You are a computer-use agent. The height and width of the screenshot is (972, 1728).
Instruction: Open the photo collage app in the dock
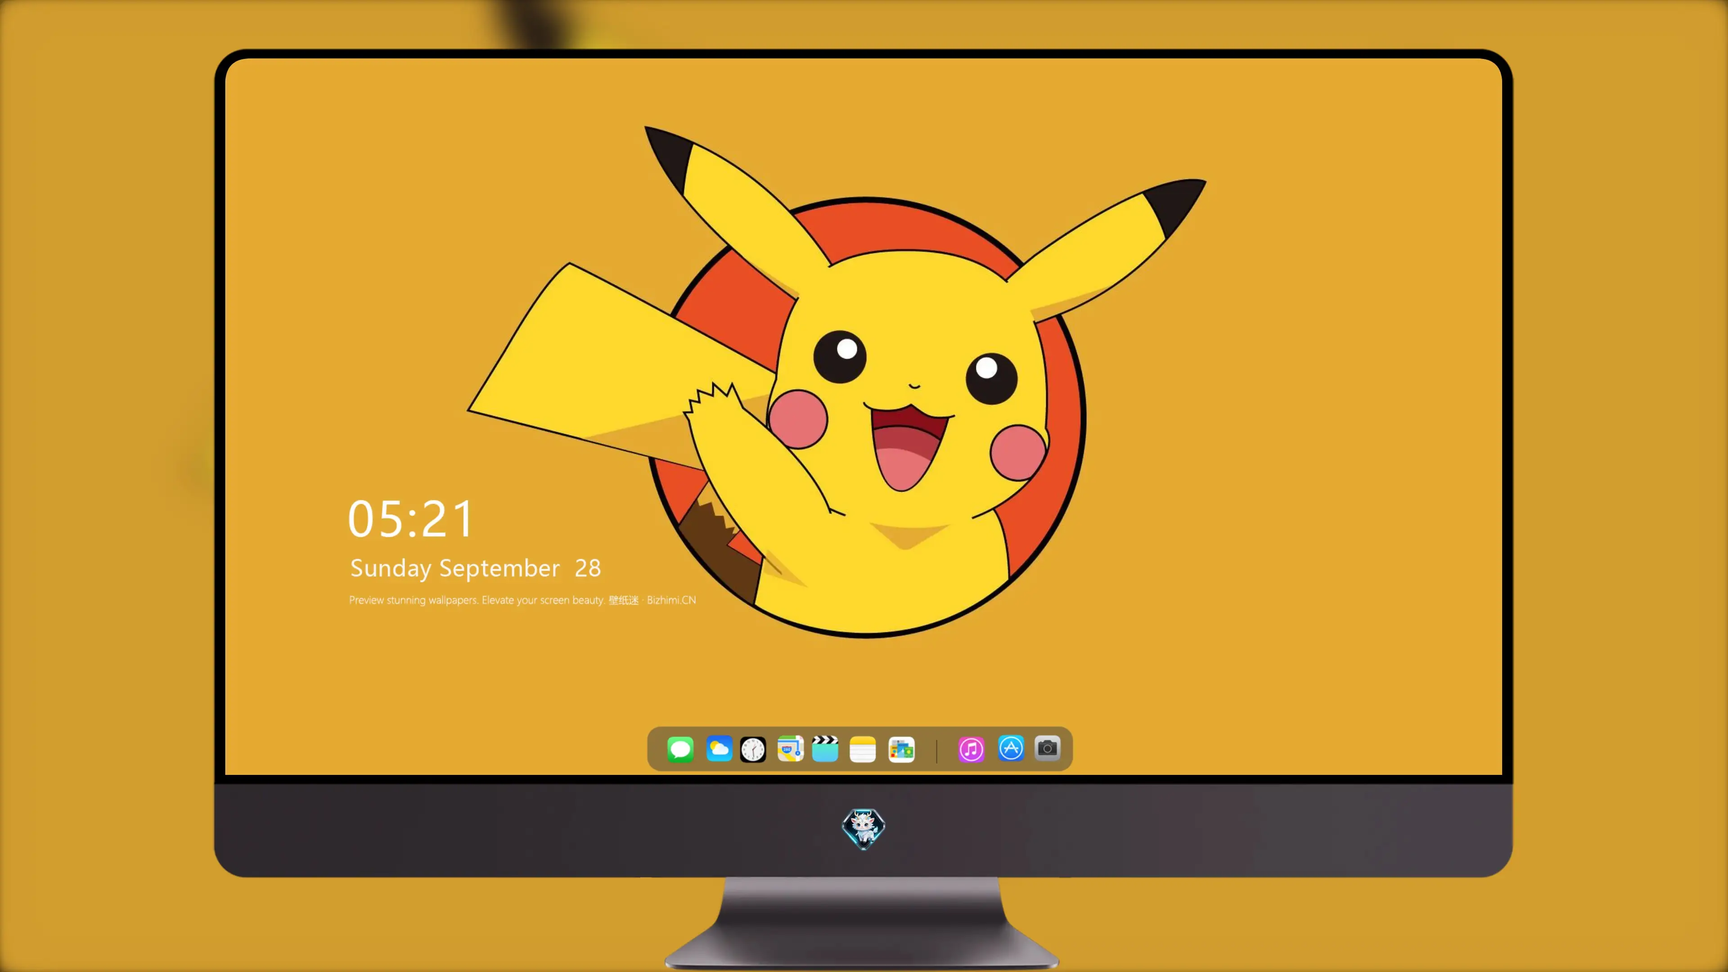pos(901,749)
